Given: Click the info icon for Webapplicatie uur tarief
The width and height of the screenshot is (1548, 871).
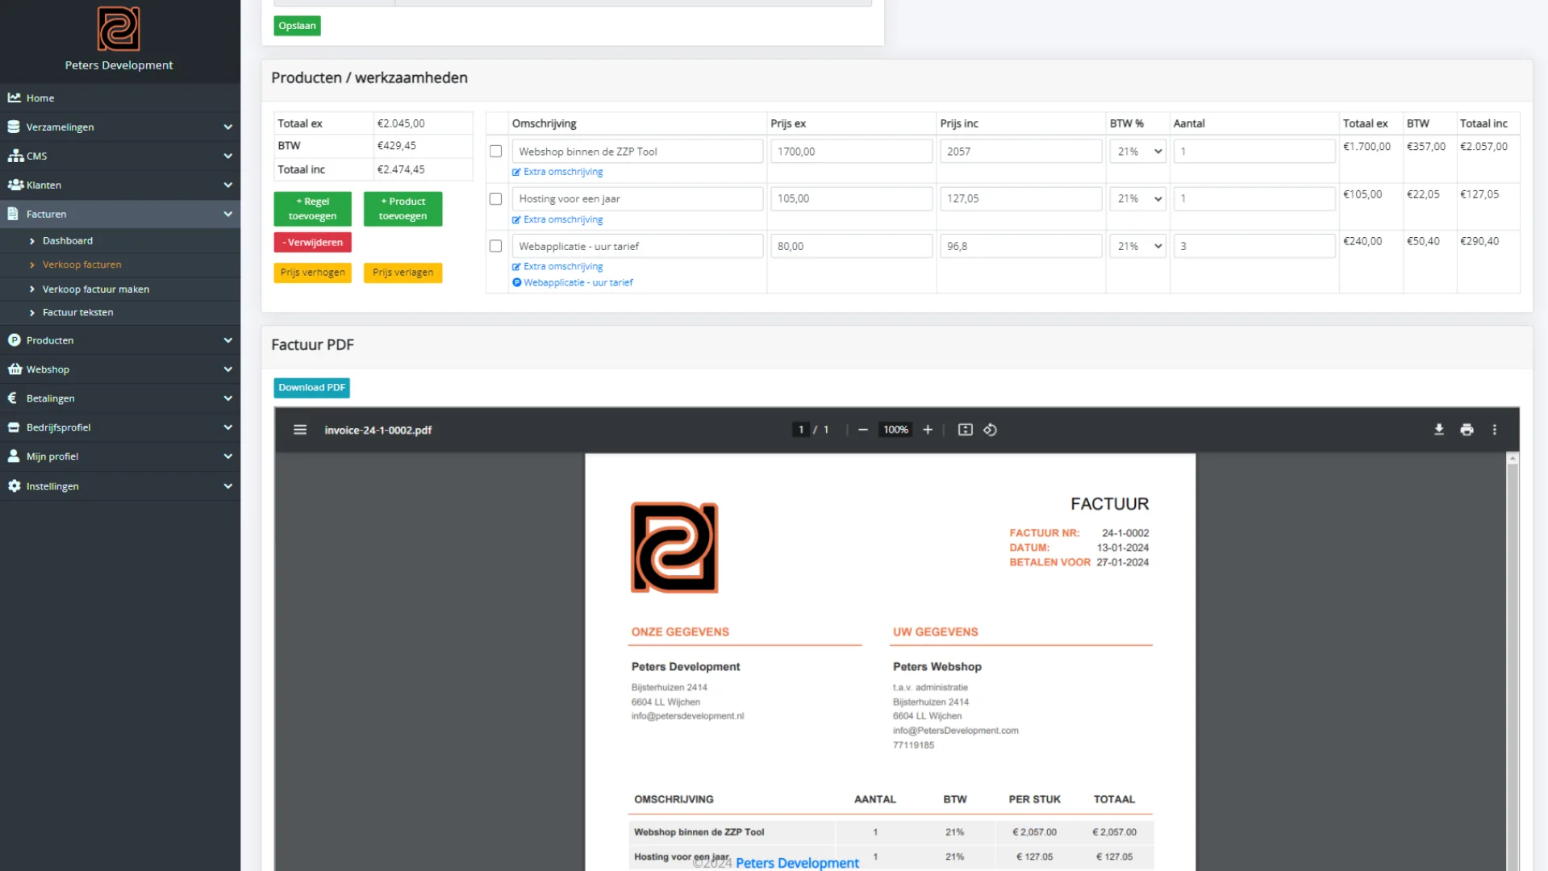Looking at the screenshot, I should pyautogui.click(x=515, y=282).
